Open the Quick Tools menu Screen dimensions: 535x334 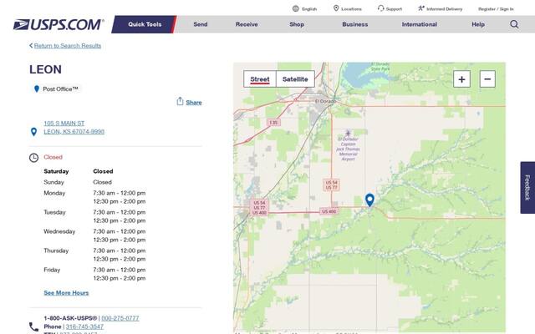tap(145, 24)
